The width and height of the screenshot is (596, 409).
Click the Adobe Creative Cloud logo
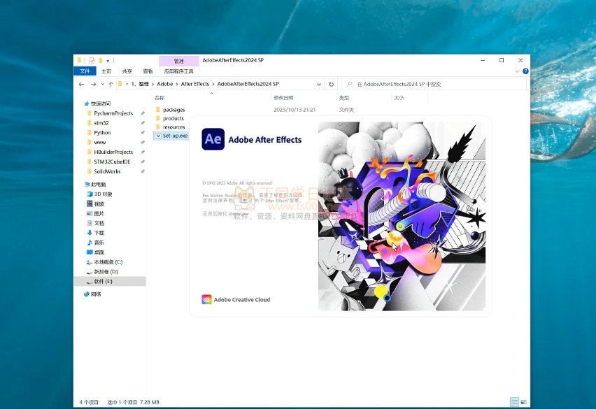click(x=236, y=300)
